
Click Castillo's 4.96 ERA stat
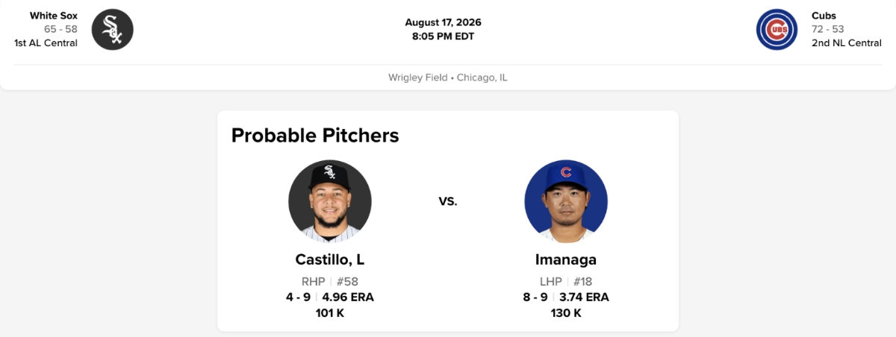[x=348, y=297]
